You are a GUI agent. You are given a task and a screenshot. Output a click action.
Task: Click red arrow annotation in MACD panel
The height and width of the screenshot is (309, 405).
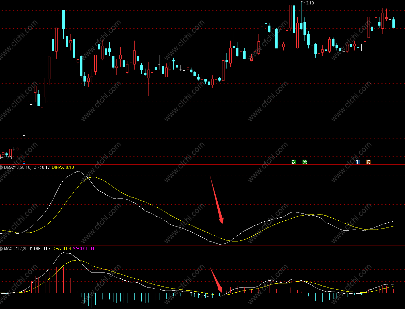coord(216,280)
